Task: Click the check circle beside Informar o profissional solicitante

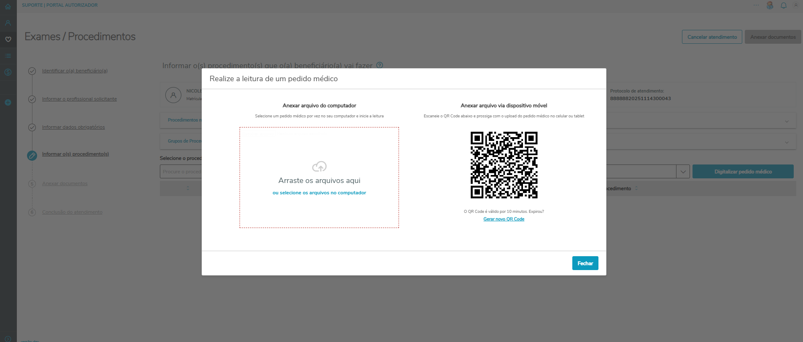Action: click(32, 99)
